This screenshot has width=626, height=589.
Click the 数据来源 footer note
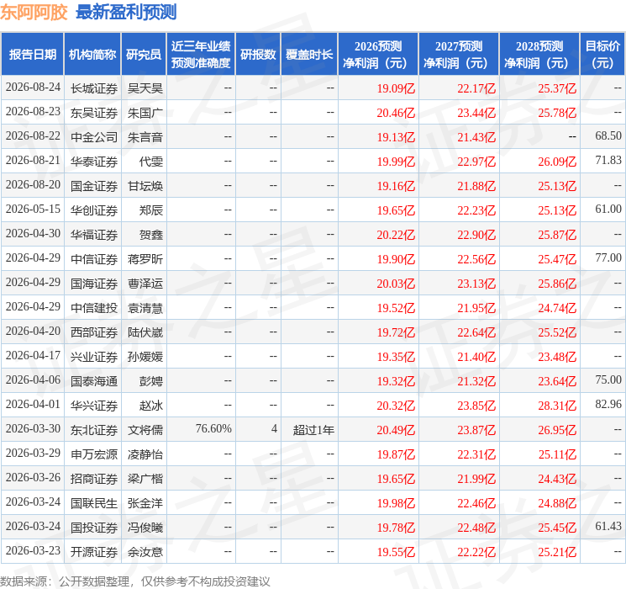(x=135, y=581)
